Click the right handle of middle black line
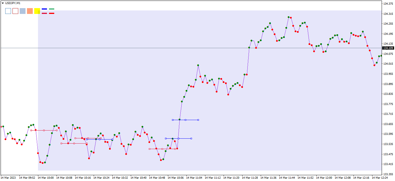This screenshot has width=395, height=181. [x=191, y=138]
